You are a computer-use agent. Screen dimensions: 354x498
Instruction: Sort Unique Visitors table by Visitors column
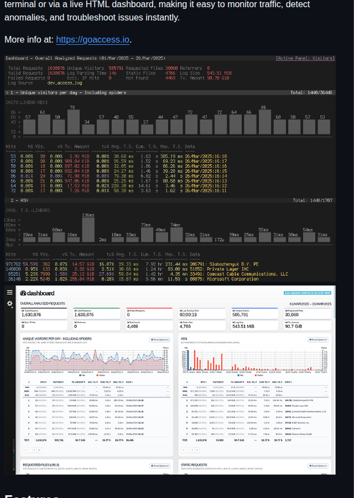point(58,382)
